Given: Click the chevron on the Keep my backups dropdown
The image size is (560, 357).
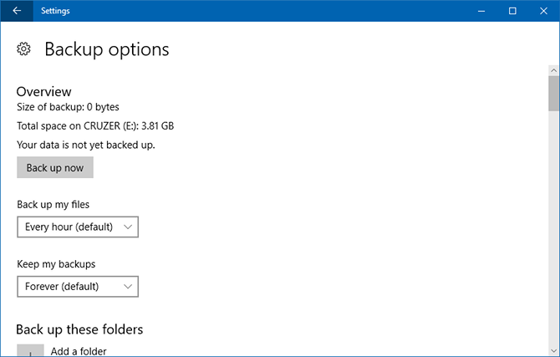Looking at the screenshot, I should [x=128, y=287].
